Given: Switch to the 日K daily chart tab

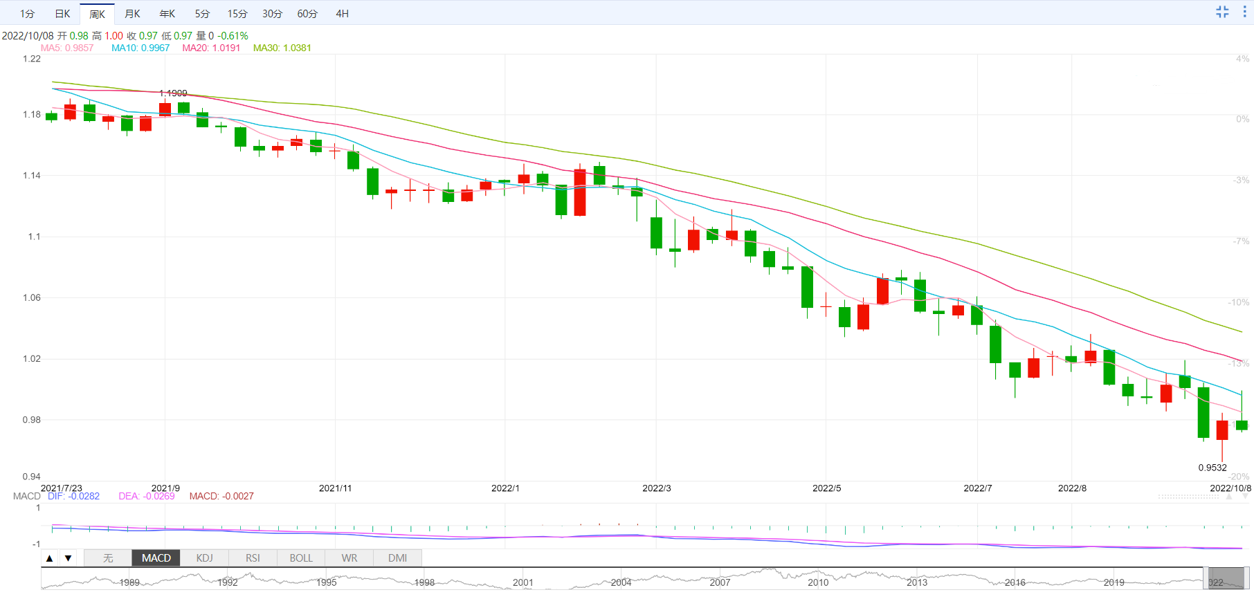Looking at the screenshot, I should (62, 14).
